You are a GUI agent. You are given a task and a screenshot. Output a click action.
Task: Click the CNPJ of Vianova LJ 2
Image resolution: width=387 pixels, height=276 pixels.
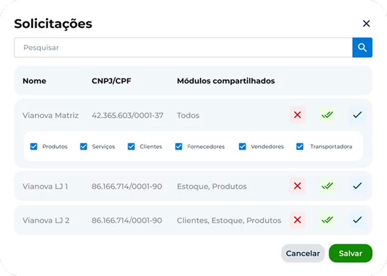coord(127,220)
